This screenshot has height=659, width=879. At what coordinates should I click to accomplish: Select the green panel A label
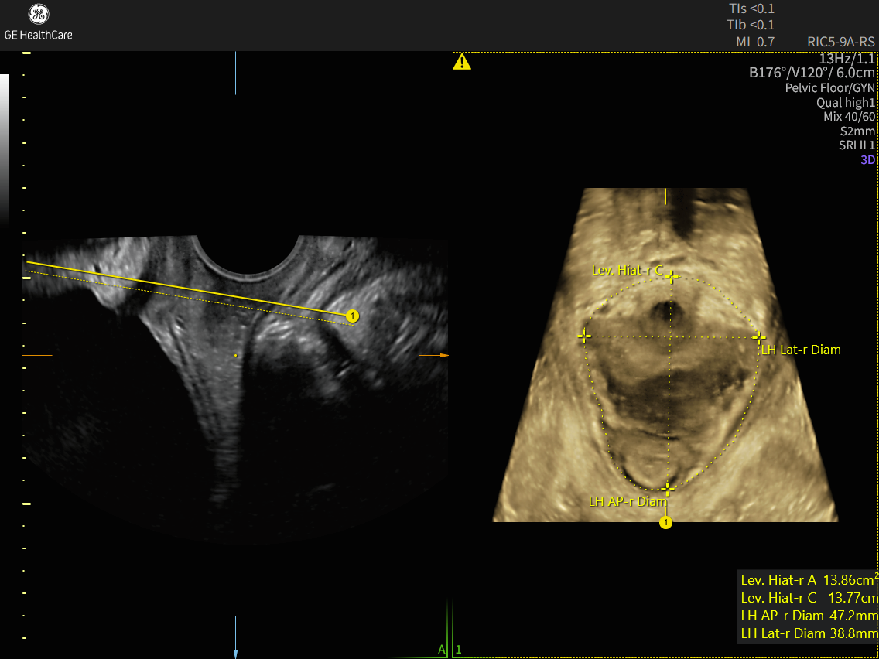(x=441, y=649)
